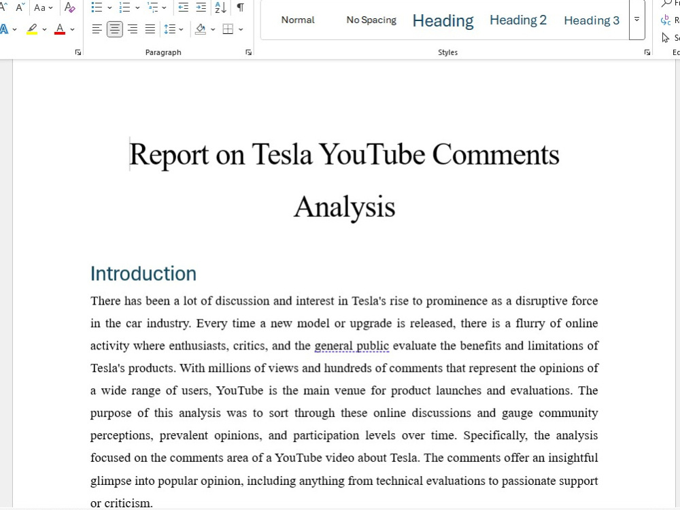Open the Shading color dropdown arrow
This screenshot has height=510, width=680.
point(213,29)
